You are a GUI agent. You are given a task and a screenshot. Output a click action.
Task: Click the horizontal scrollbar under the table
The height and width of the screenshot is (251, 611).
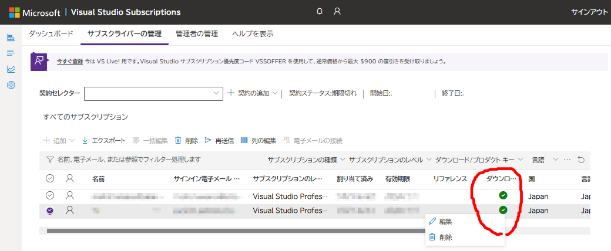[236, 230]
